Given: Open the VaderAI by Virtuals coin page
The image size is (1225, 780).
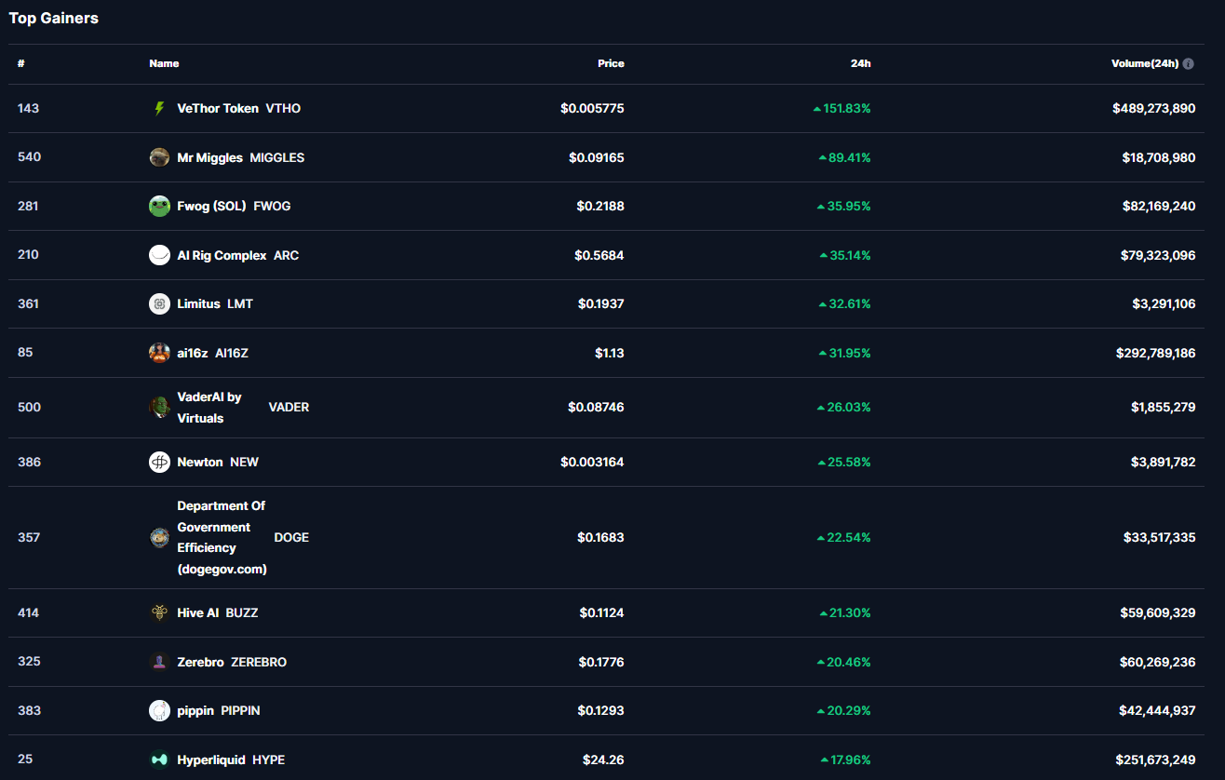Looking at the screenshot, I should point(209,407).
